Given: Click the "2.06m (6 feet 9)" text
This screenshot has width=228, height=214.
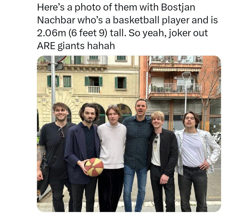Looking at the screenshot, I should coord(71,33).
